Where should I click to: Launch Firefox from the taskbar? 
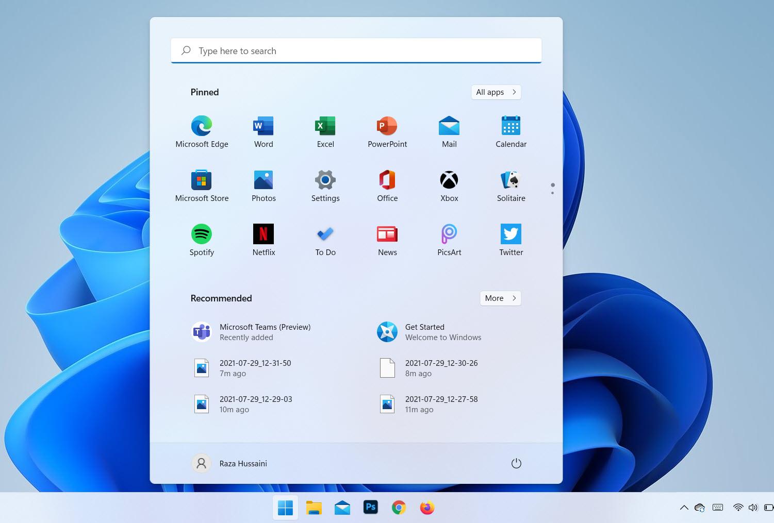(x=426, y=508)
